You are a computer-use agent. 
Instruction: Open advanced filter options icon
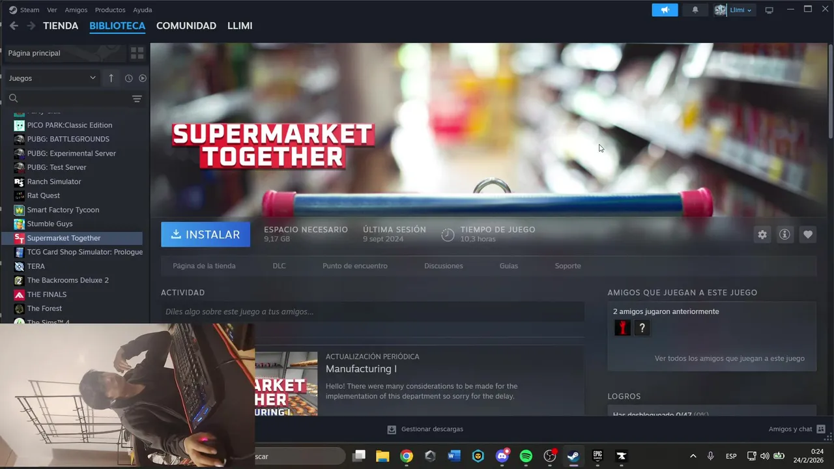(137, 98)
